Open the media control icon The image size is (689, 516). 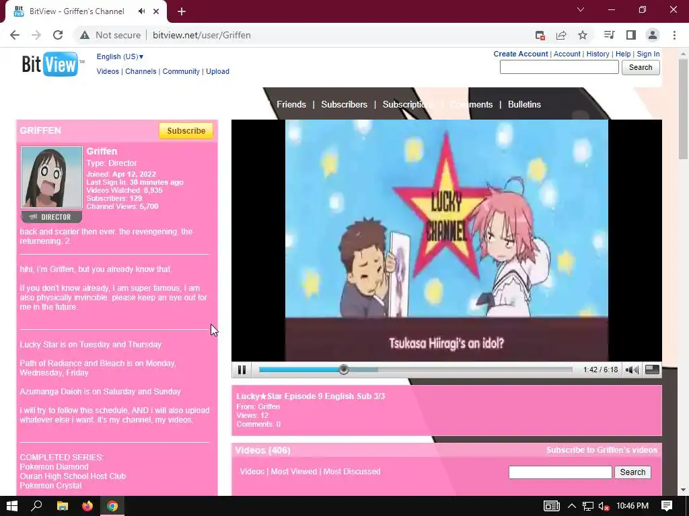[x=609, y=35]
